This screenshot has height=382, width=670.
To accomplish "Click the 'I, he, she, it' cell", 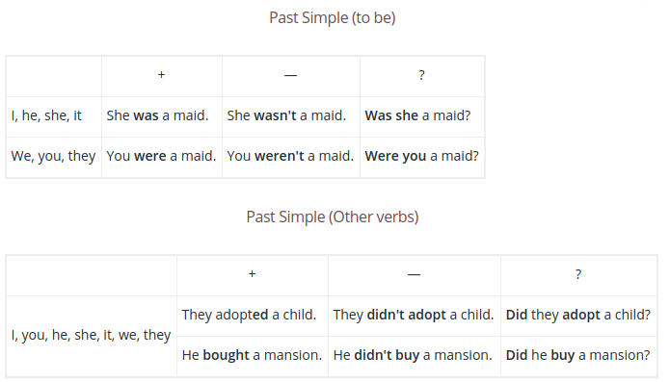I will [x=54, y=116].
